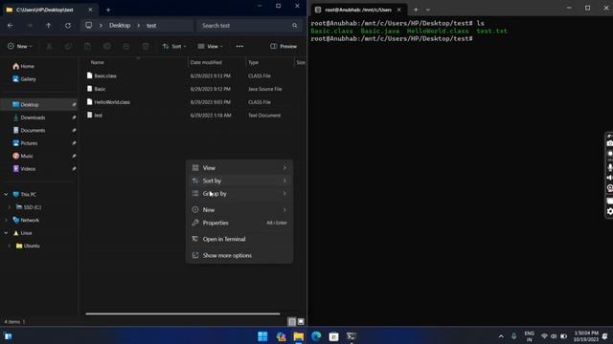Open the View dropdown in toolbar

(x=211, y=47)
